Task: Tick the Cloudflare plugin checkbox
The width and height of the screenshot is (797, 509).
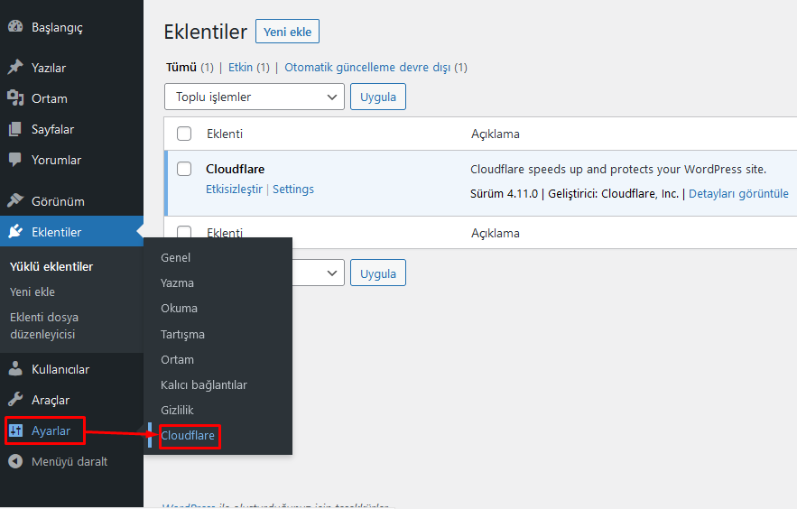Action: [x=184, y=169]
